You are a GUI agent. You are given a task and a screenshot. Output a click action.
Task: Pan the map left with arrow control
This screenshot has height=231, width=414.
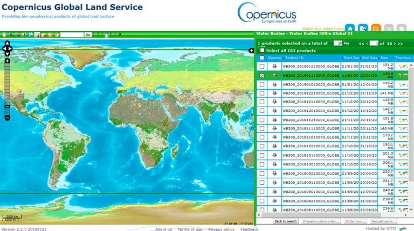coord(4,48)
